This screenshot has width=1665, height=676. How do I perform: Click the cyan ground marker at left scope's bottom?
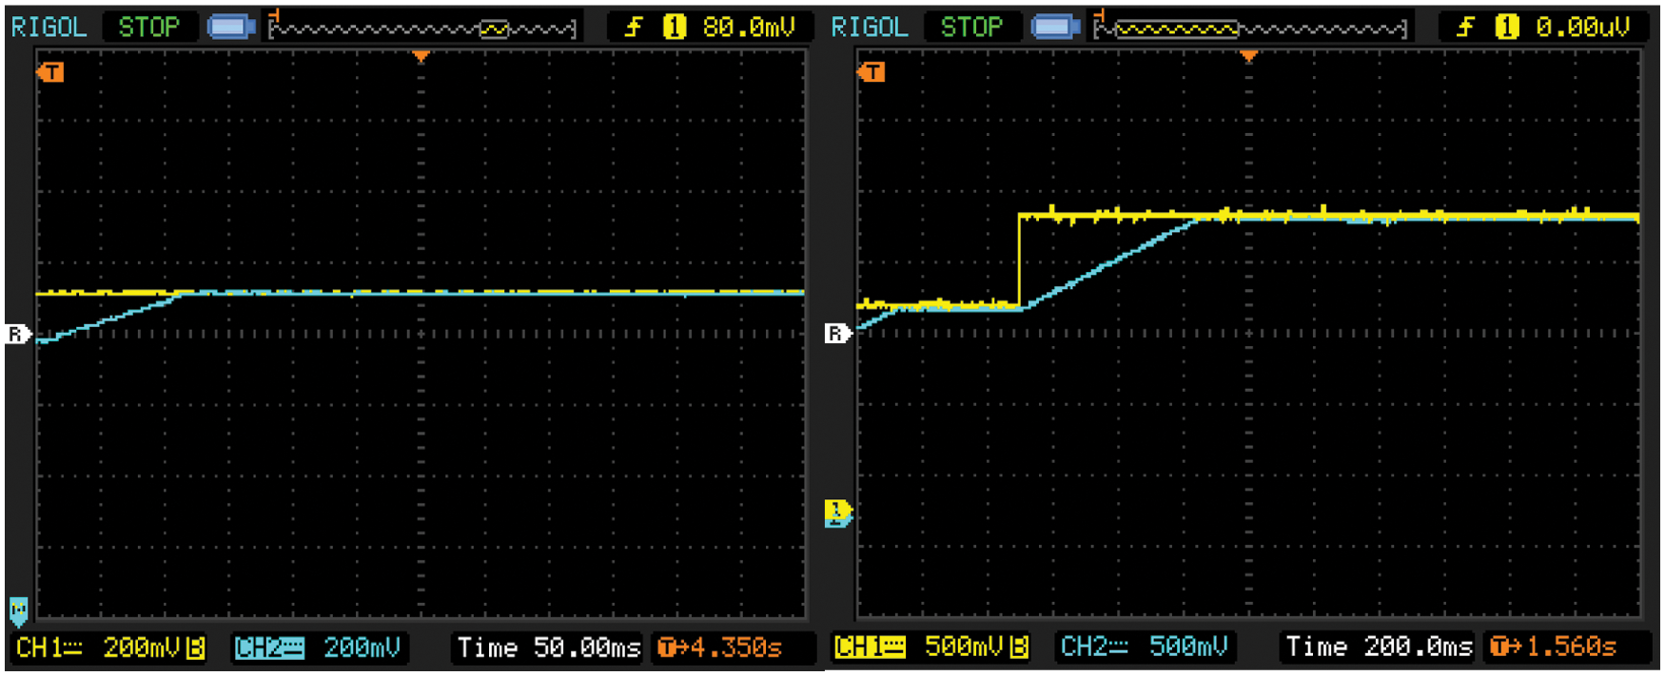[x=18, y=608]
